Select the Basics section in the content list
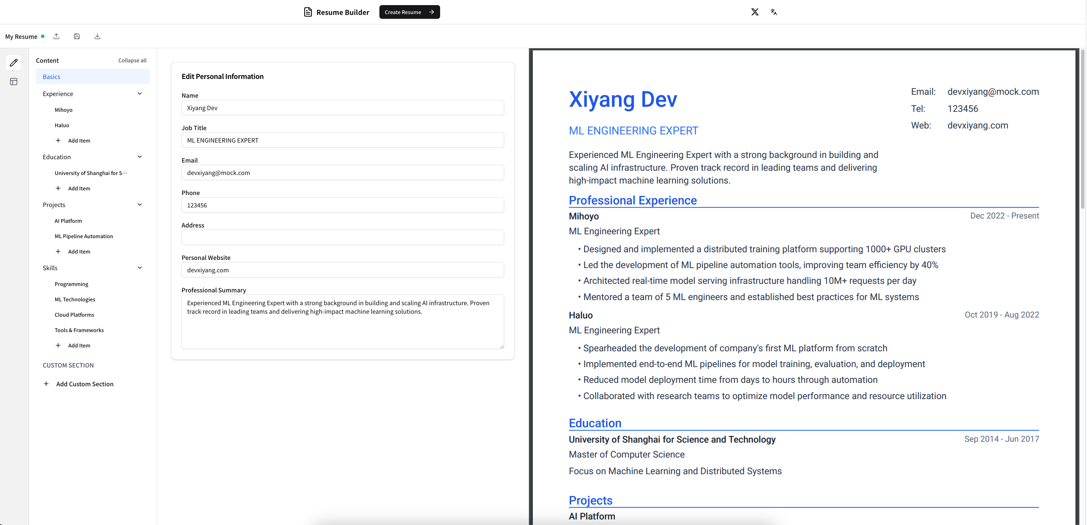Viewport: 1087px width, 525px height. pyautogui.click(x=51, y=76)
